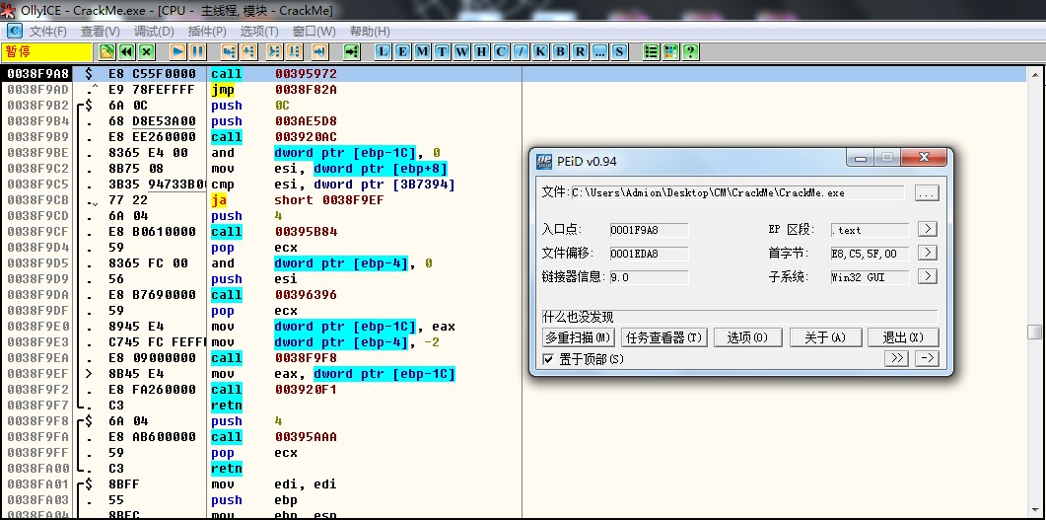Show Log window (L) button
1046x520 pixels.
pyautogui.click(x=383, y=52)
